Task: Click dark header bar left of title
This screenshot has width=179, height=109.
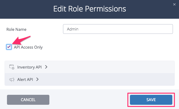Action: point(26,9)
